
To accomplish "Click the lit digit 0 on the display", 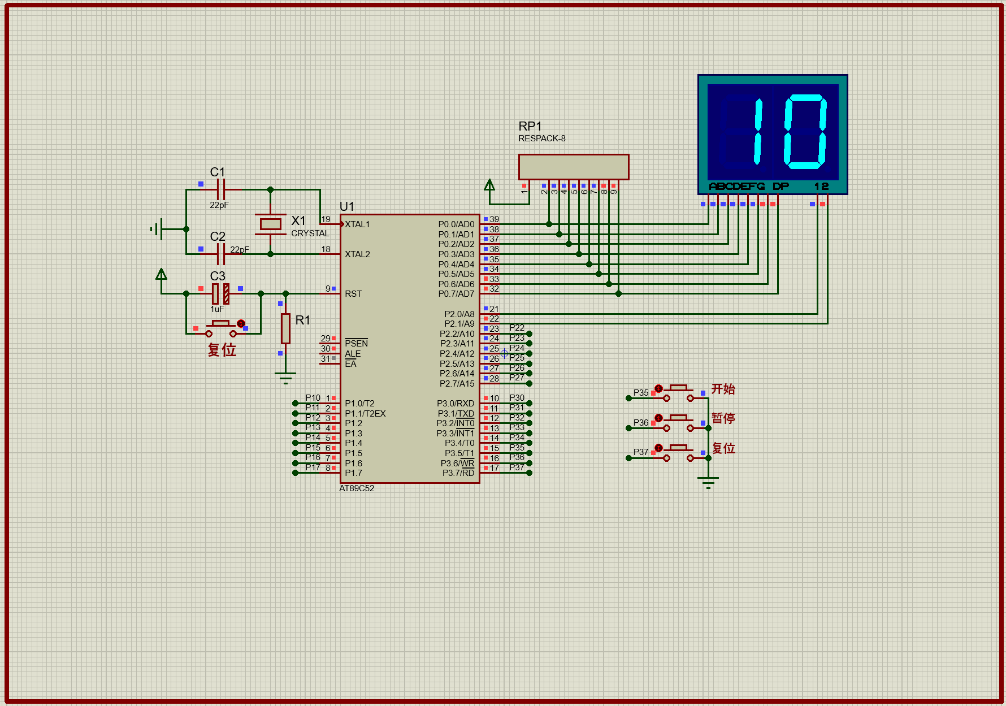I will (805, 132).
